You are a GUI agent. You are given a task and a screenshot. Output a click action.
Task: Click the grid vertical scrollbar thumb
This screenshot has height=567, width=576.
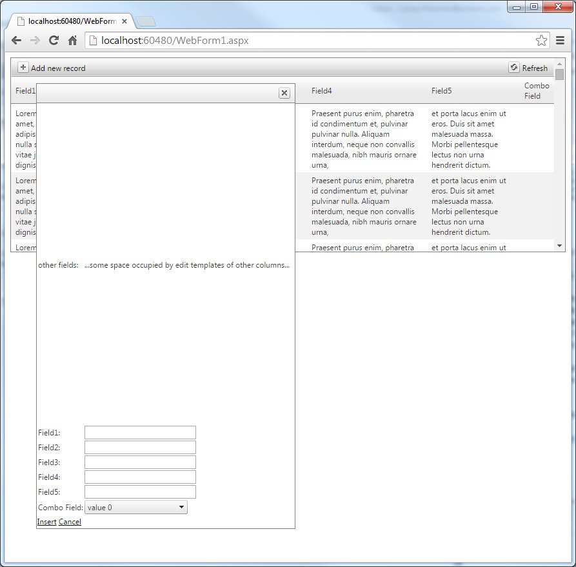559,75
